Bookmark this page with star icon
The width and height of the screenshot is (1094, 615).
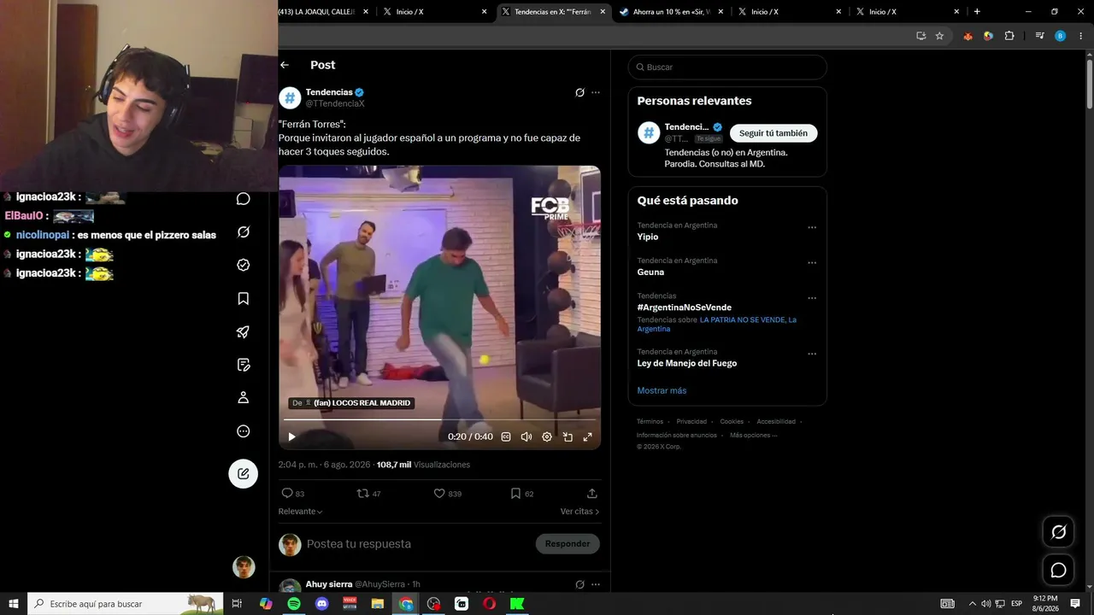pyautogui.click(x=939, y=36)
